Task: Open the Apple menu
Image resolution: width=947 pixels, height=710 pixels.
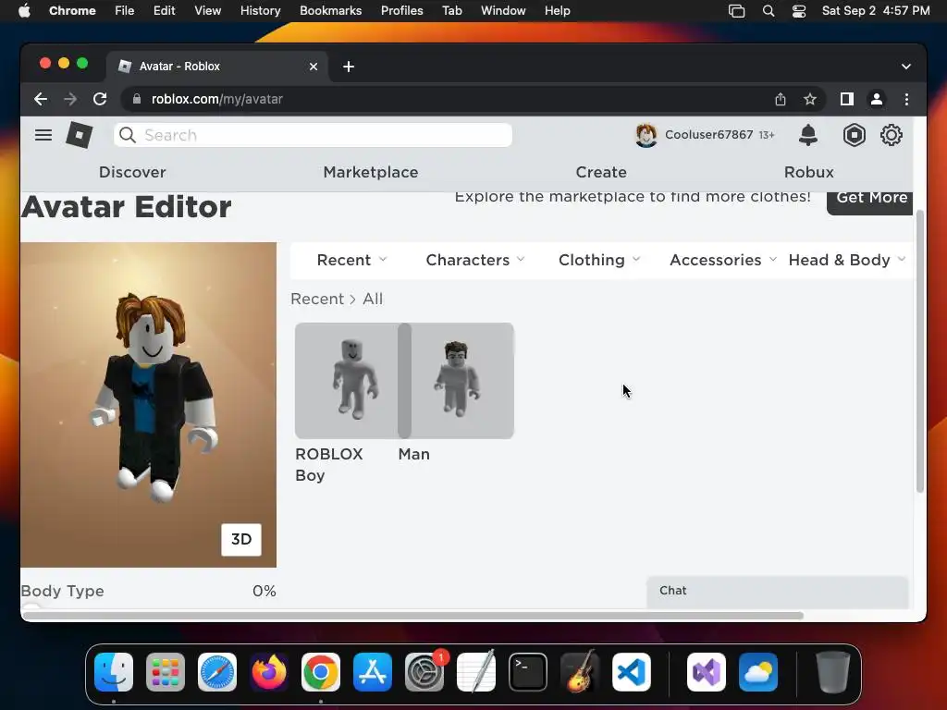Action: point(24,11)
